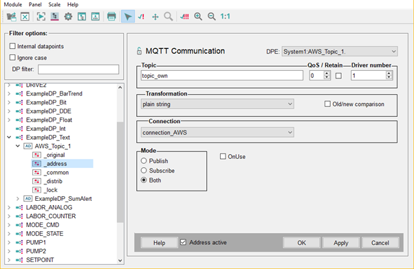This screenshot has height=269, width=414.
Task: Select the four-arrow move tool
Action: tap(155, 17)
